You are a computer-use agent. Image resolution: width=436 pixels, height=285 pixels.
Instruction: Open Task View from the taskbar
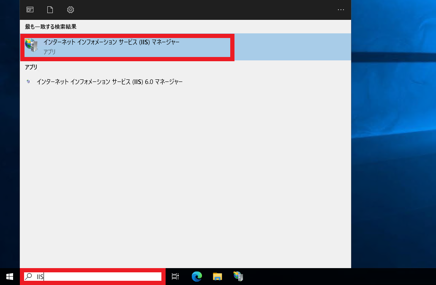click(x=175, y=277)
